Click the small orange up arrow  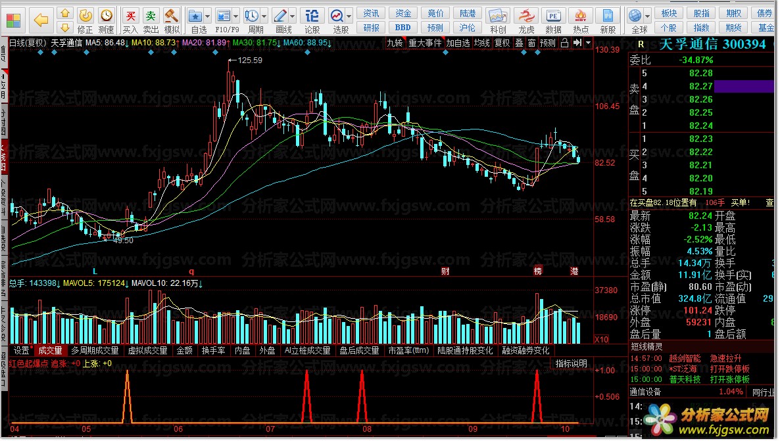pos(64,14)
